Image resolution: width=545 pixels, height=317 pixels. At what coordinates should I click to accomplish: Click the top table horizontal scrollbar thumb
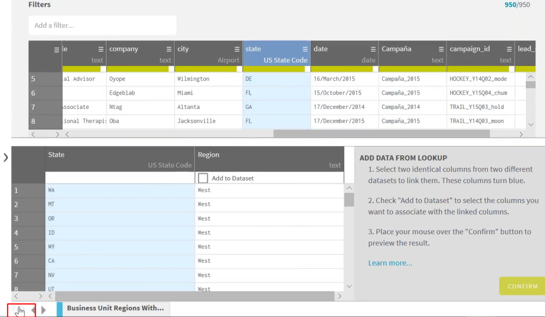pyautogui.click(x=381, y=134)
